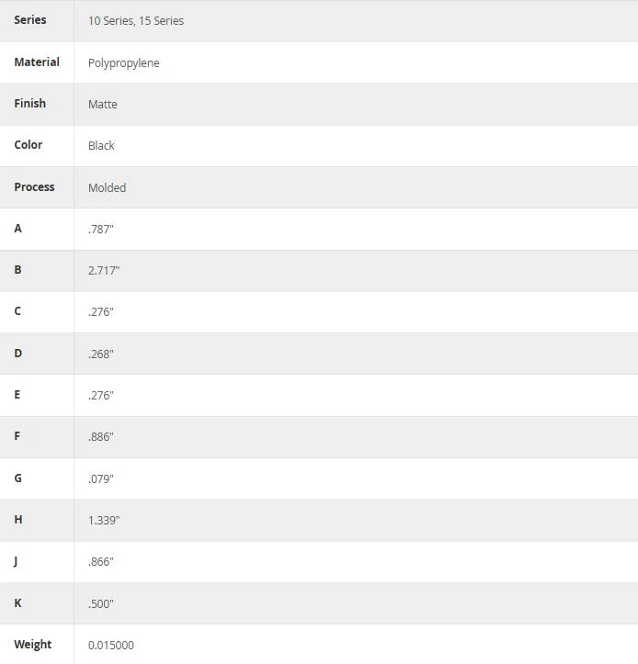638x664 pixels.
Task: Click the Polypropylene material value
Action: (x=124, y=62)
